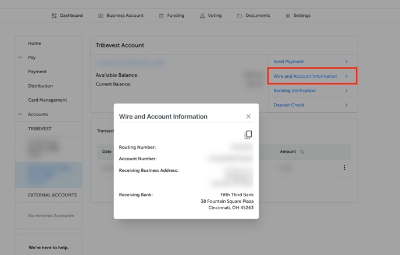Click the Routing Number label
The image size is (400, 255).
click(x=137, y=147)
